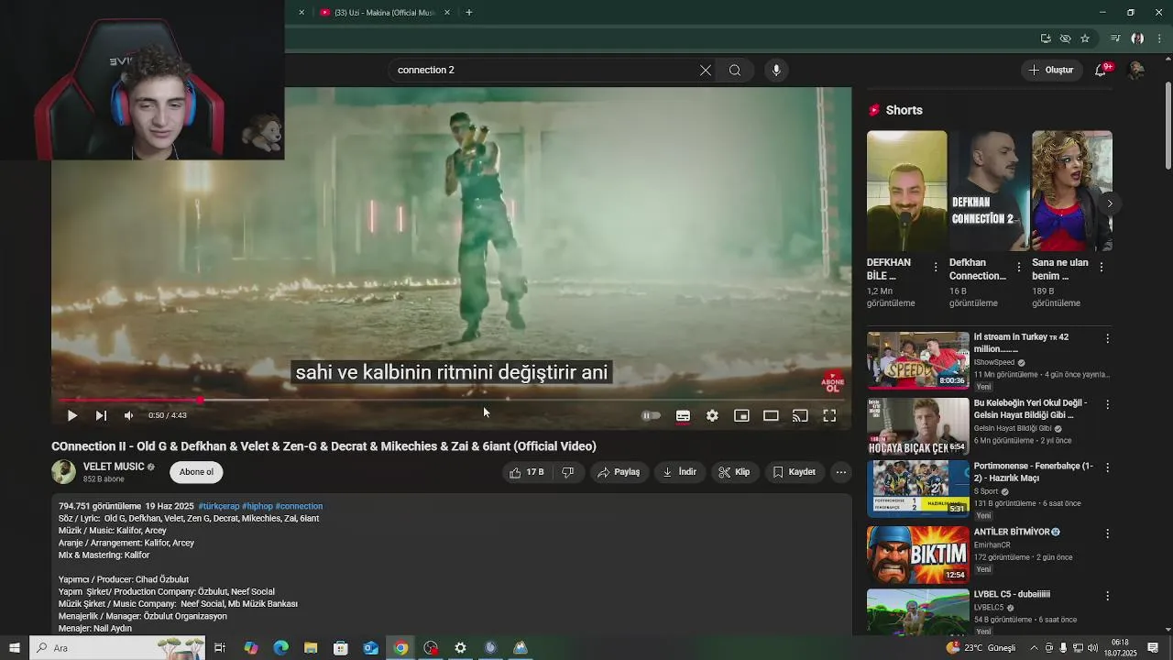Click the taskbar Ara search box
The image size is (1173, 660).
tap(117, 648)
